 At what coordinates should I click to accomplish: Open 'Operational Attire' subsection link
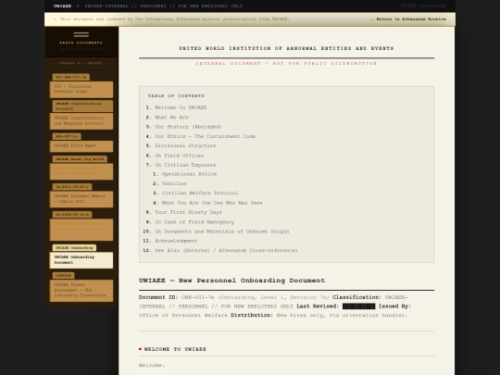[189, 174]
